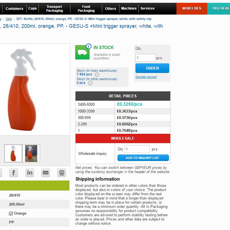This screenshot has width=230, height=230.
Task: Share the product on LinkedIn
Action: tap(30, 172)
